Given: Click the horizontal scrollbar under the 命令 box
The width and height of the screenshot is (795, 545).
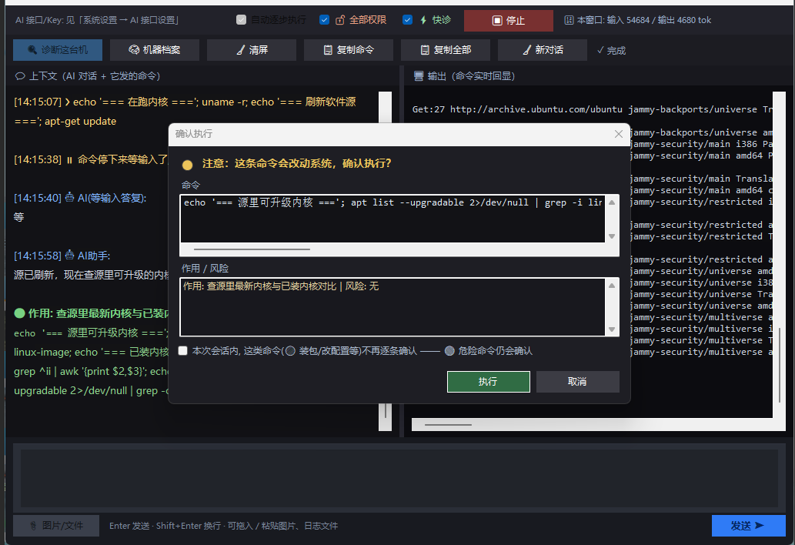Looking at the screenshot, I should (x=252, y=249).
